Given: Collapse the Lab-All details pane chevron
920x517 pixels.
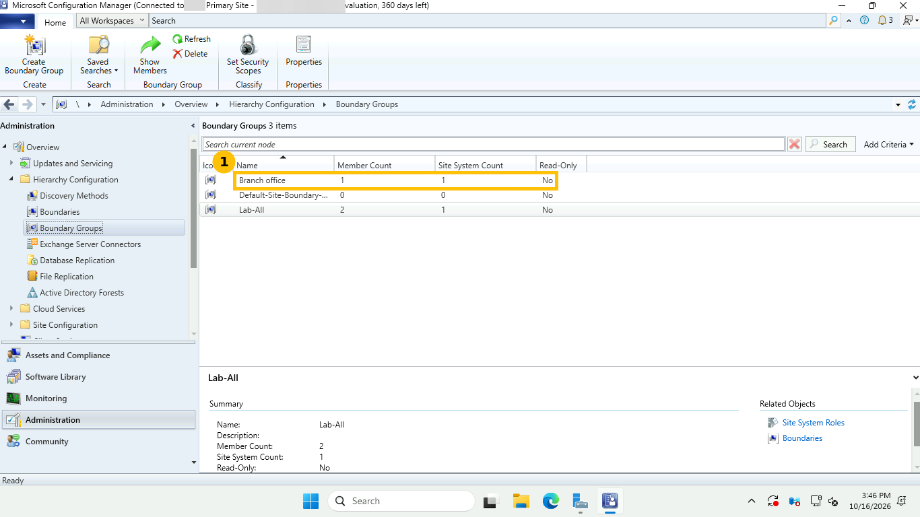Looking at the screenshot, I should 915,378.
